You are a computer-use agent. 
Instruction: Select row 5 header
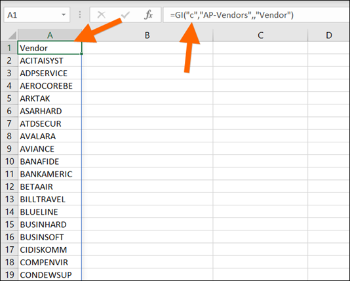point(9,98)
